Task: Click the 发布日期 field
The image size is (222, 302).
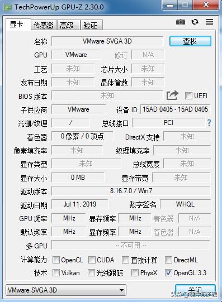Action: [73, 82]
